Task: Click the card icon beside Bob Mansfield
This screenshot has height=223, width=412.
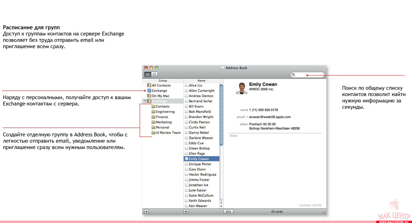Action: pyautogui.click(x=186, y=112)
